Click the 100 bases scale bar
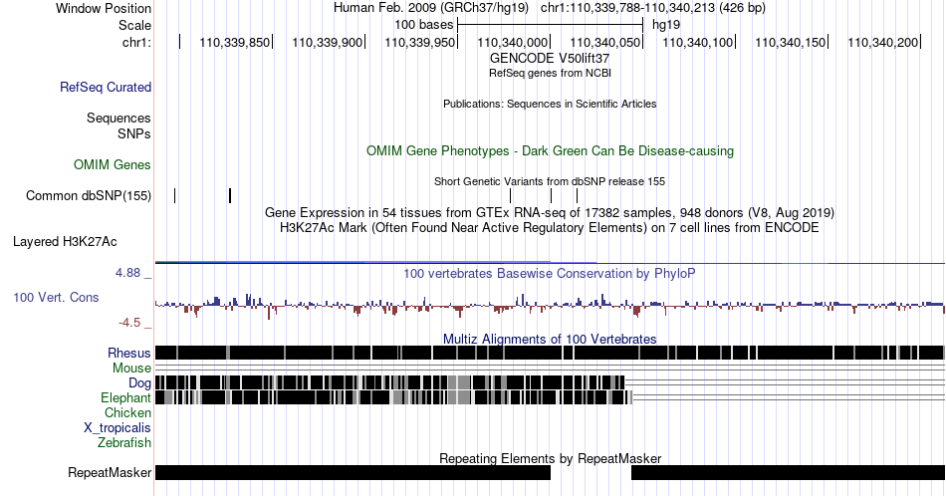This screenshot has width=946, height=496. click(x=551, y=25)
